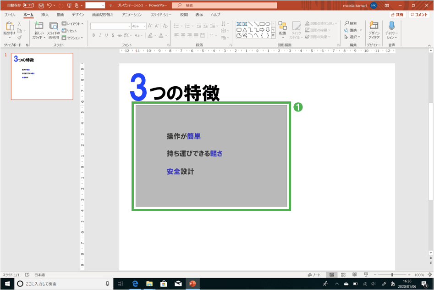434x290 pixels.
Task: Toggle Strikethrough formatting
Action: pyautogui.click(x=120, y=35)
